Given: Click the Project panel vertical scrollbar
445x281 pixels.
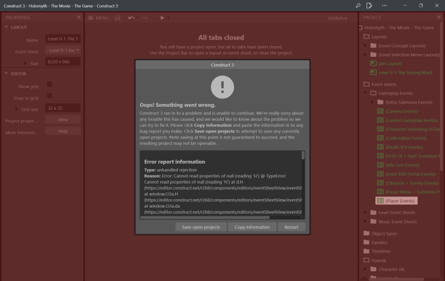Looking at the screenshot, I should 441,96.
